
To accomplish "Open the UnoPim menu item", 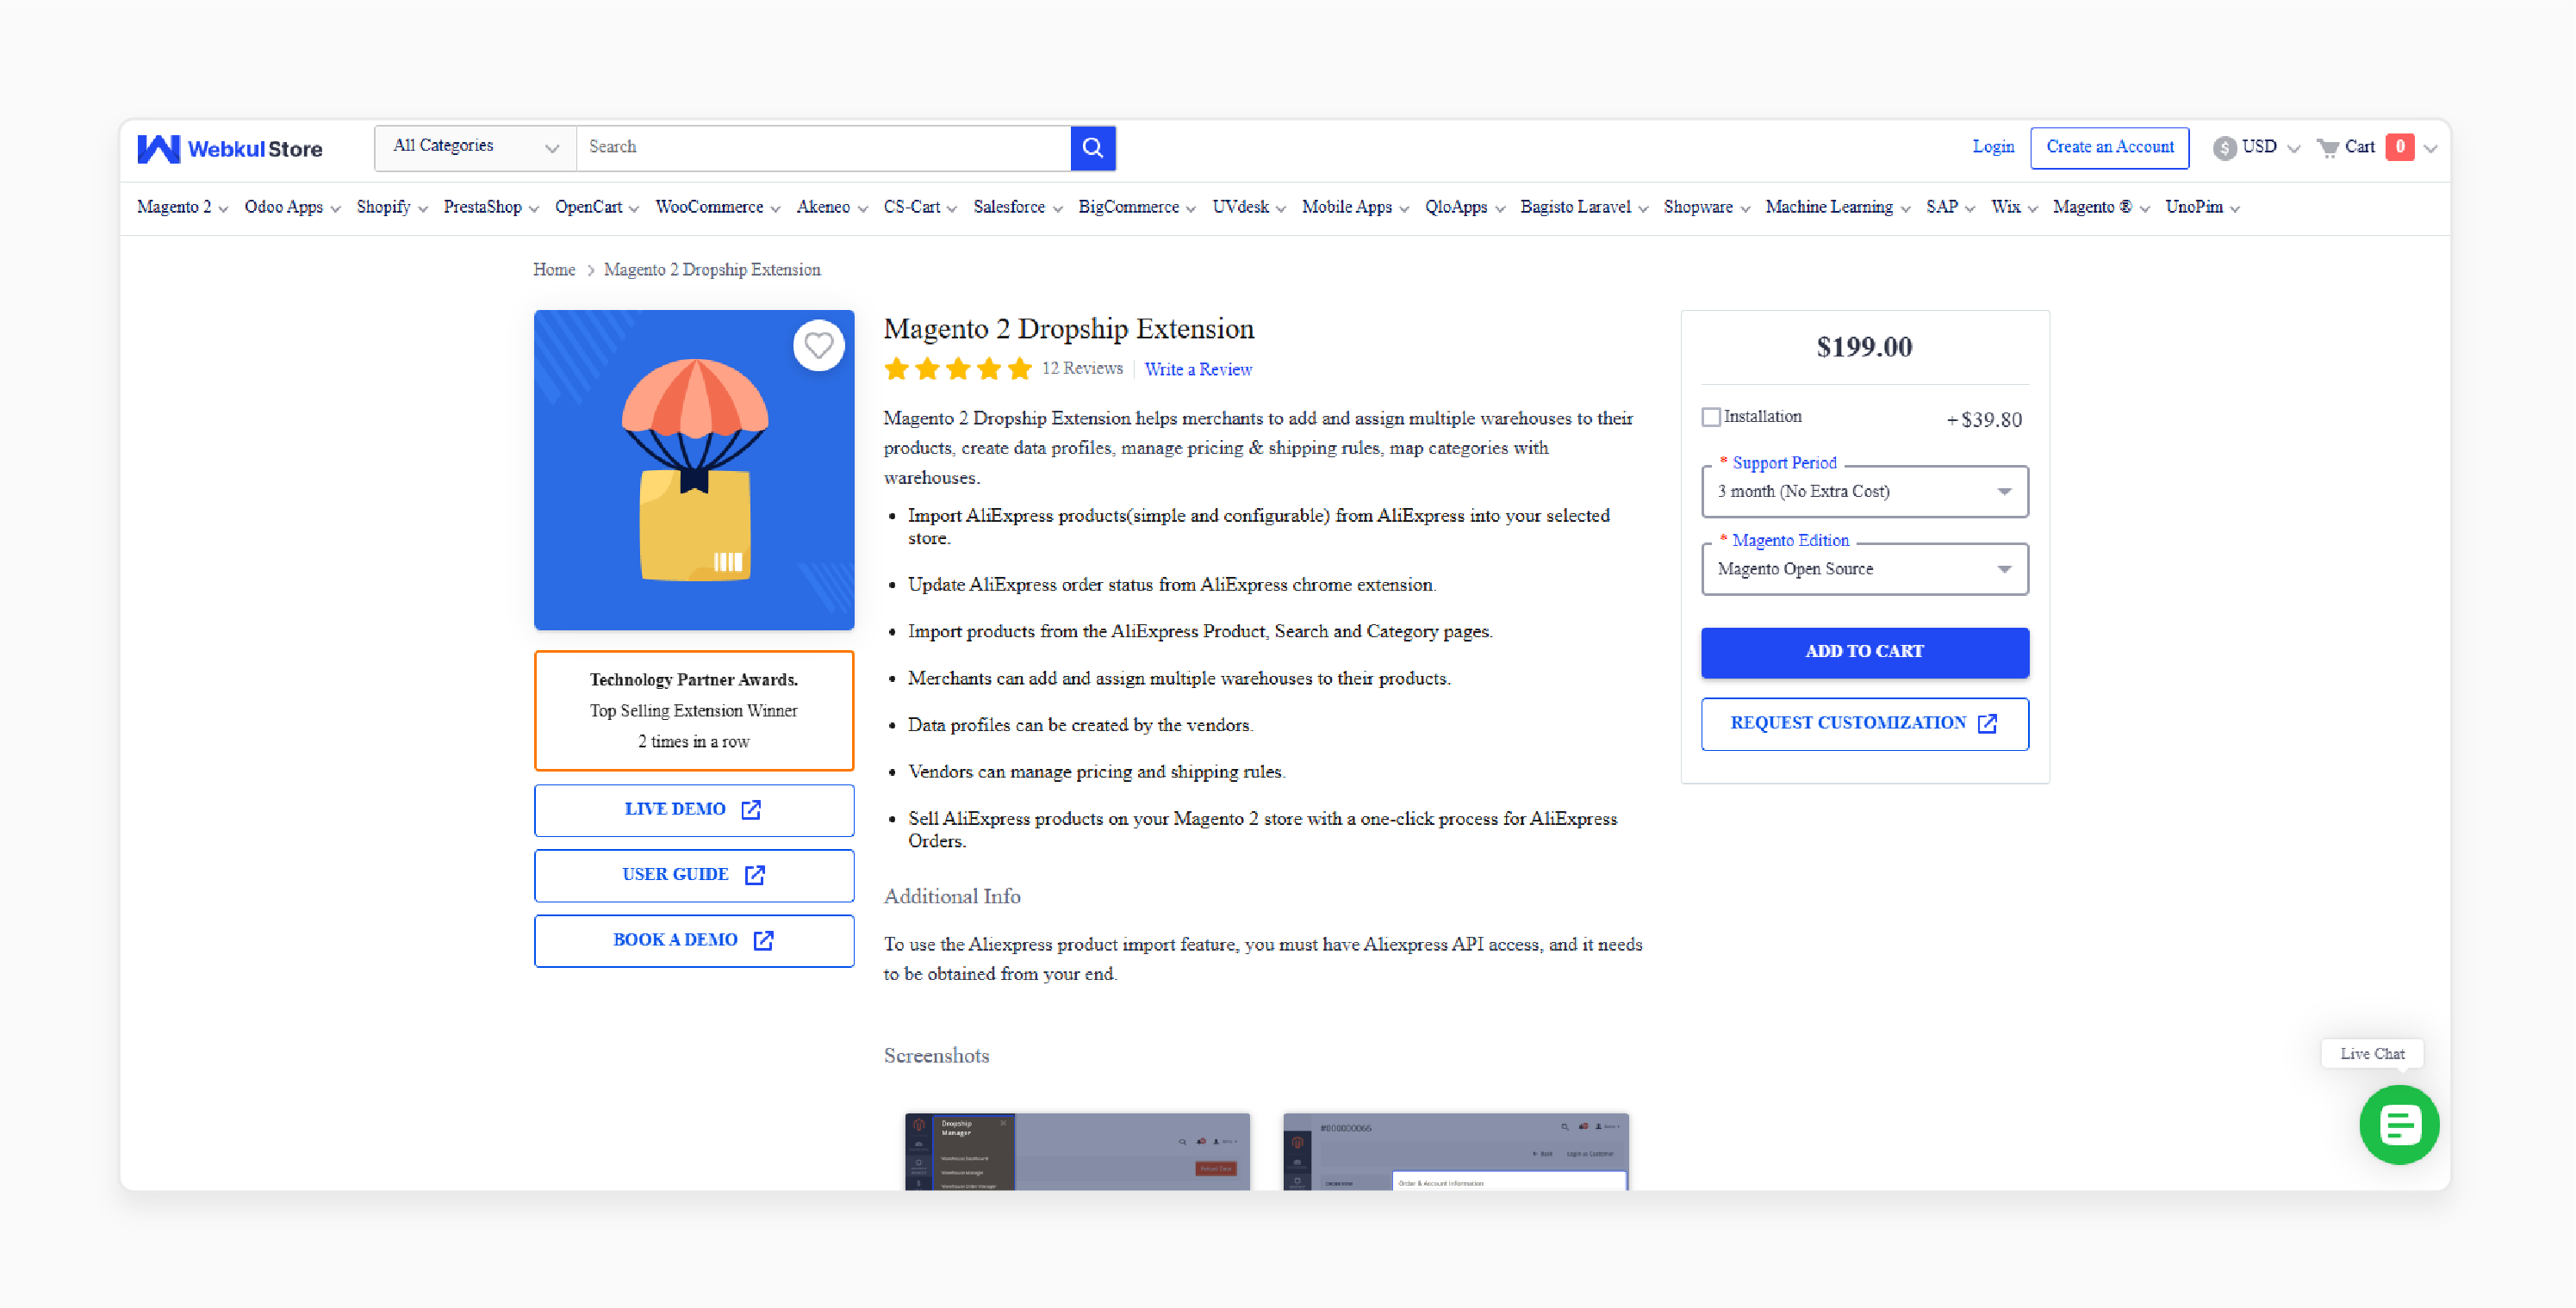I will 2202,208.
